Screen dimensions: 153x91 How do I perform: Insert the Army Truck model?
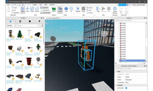click(38, 78)
